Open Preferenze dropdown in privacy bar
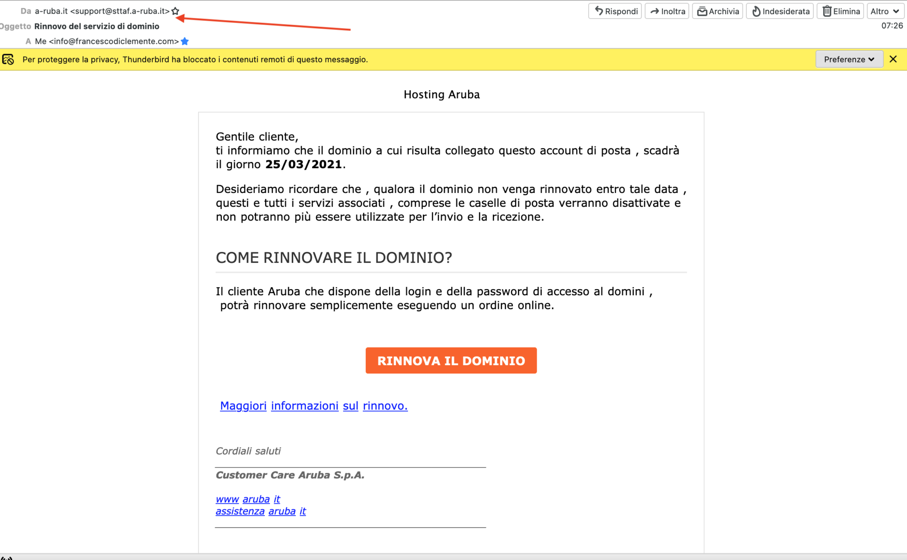Image resolution: width=907 pixels, height=560 pixels. (849, 59)
